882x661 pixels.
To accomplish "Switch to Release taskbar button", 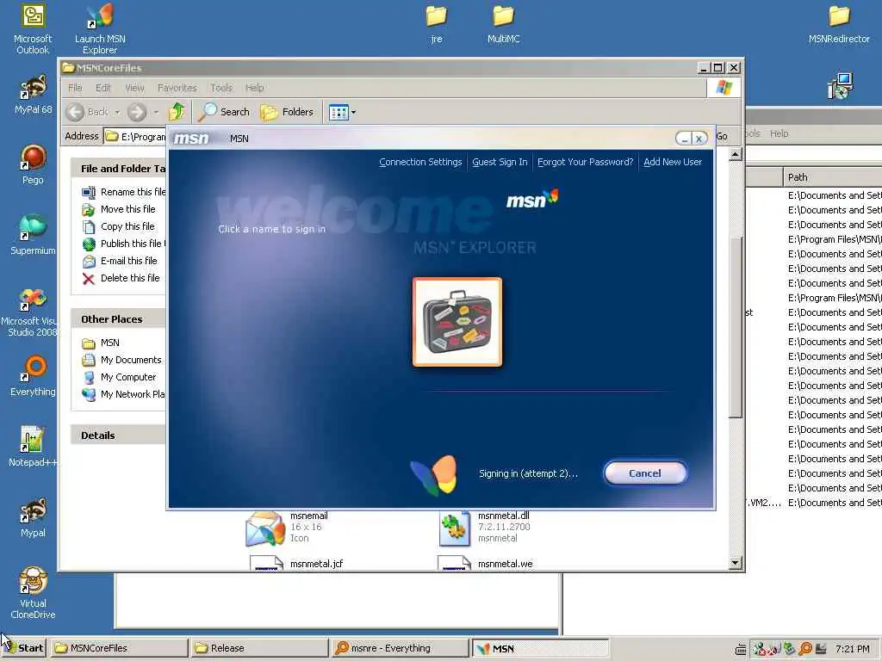I will pos(258,648).
